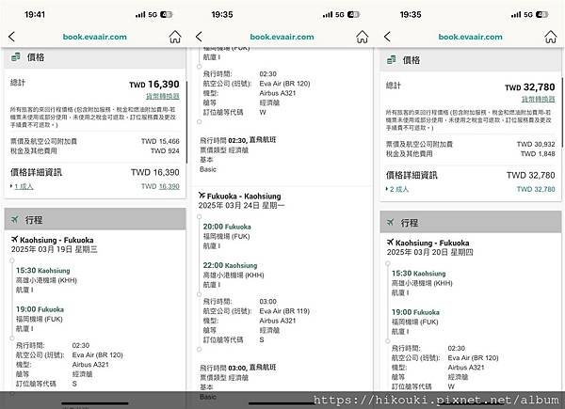
Task: Click the TWD 924 tax amount
Action: click(x=165, y=150)
